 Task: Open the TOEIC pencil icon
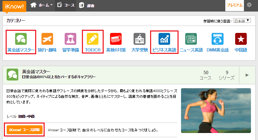point(93,39)
